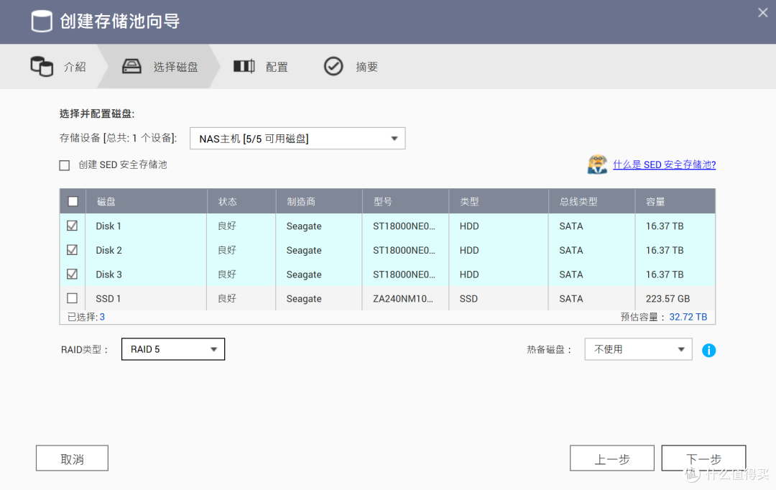Go to the 介紹 wizard step
776x490 pixels.
[x=75, y=67]
